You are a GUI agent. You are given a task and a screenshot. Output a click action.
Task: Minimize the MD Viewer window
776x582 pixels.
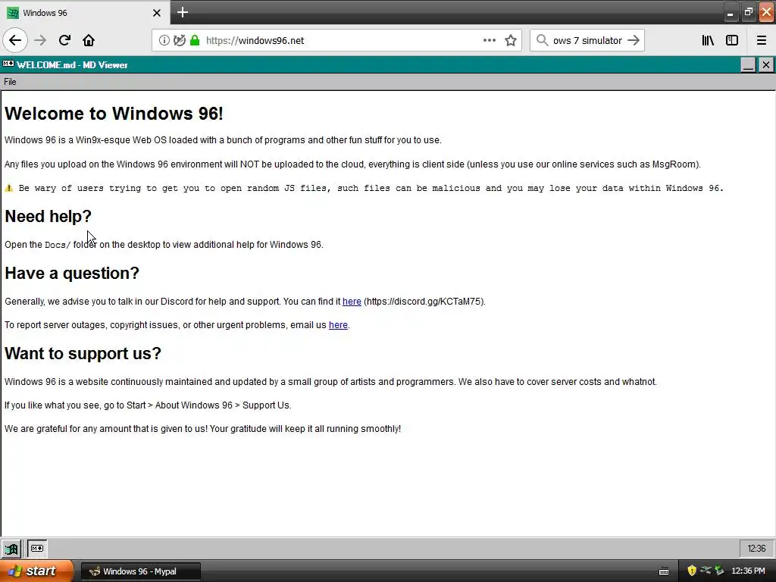pyautogui.click(x=748, y=65)
